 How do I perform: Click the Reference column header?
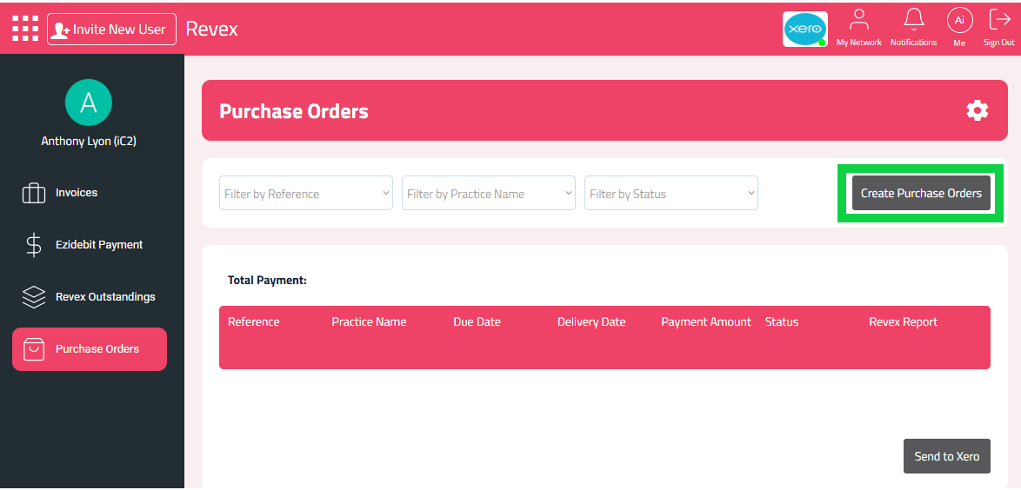253,322
